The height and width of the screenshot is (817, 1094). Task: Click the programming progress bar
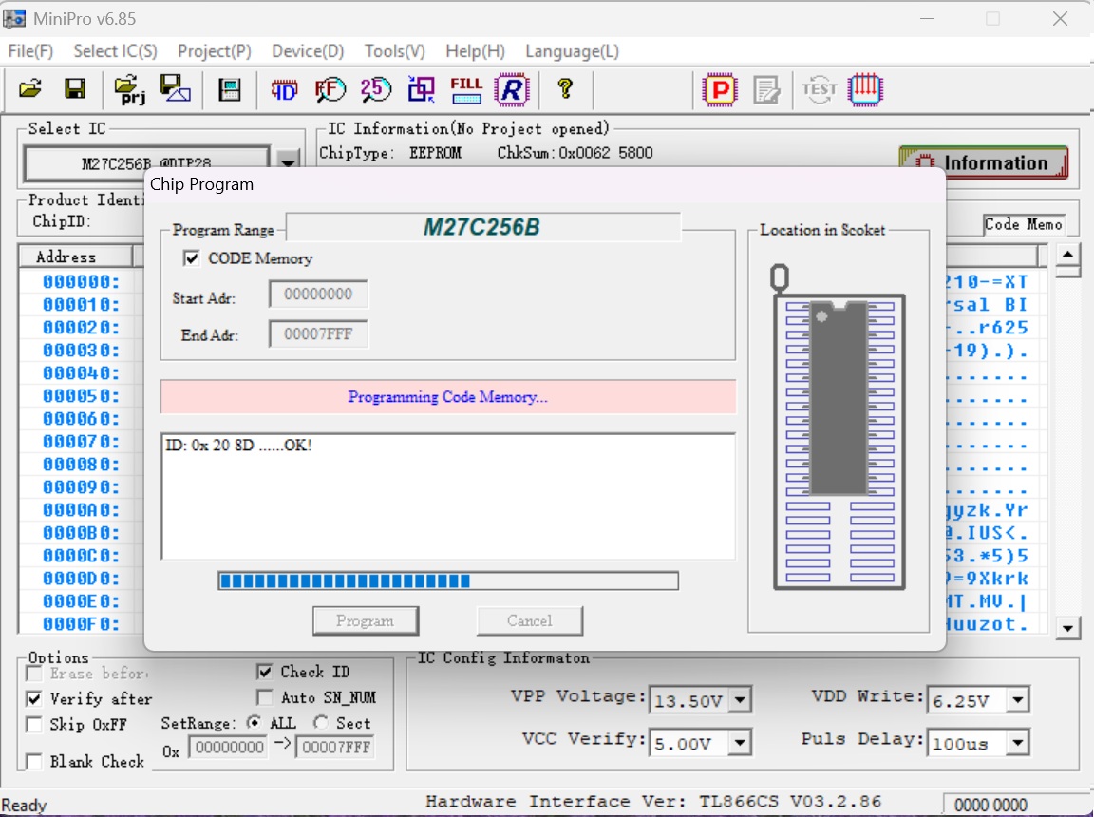(x=447, y=580)
